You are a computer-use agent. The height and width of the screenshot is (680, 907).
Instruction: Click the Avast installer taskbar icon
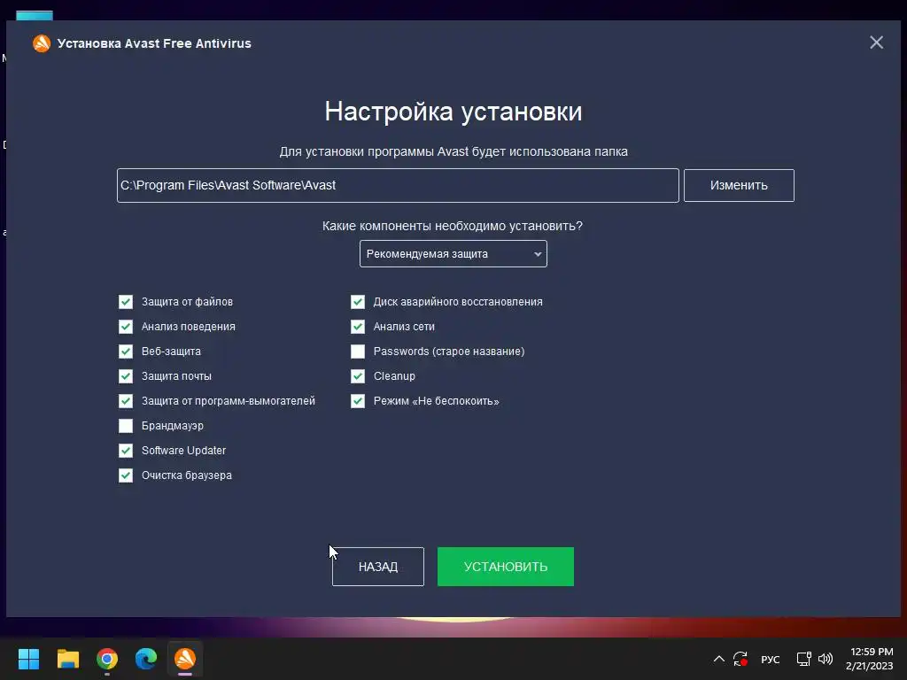click(x=185, y=659)
